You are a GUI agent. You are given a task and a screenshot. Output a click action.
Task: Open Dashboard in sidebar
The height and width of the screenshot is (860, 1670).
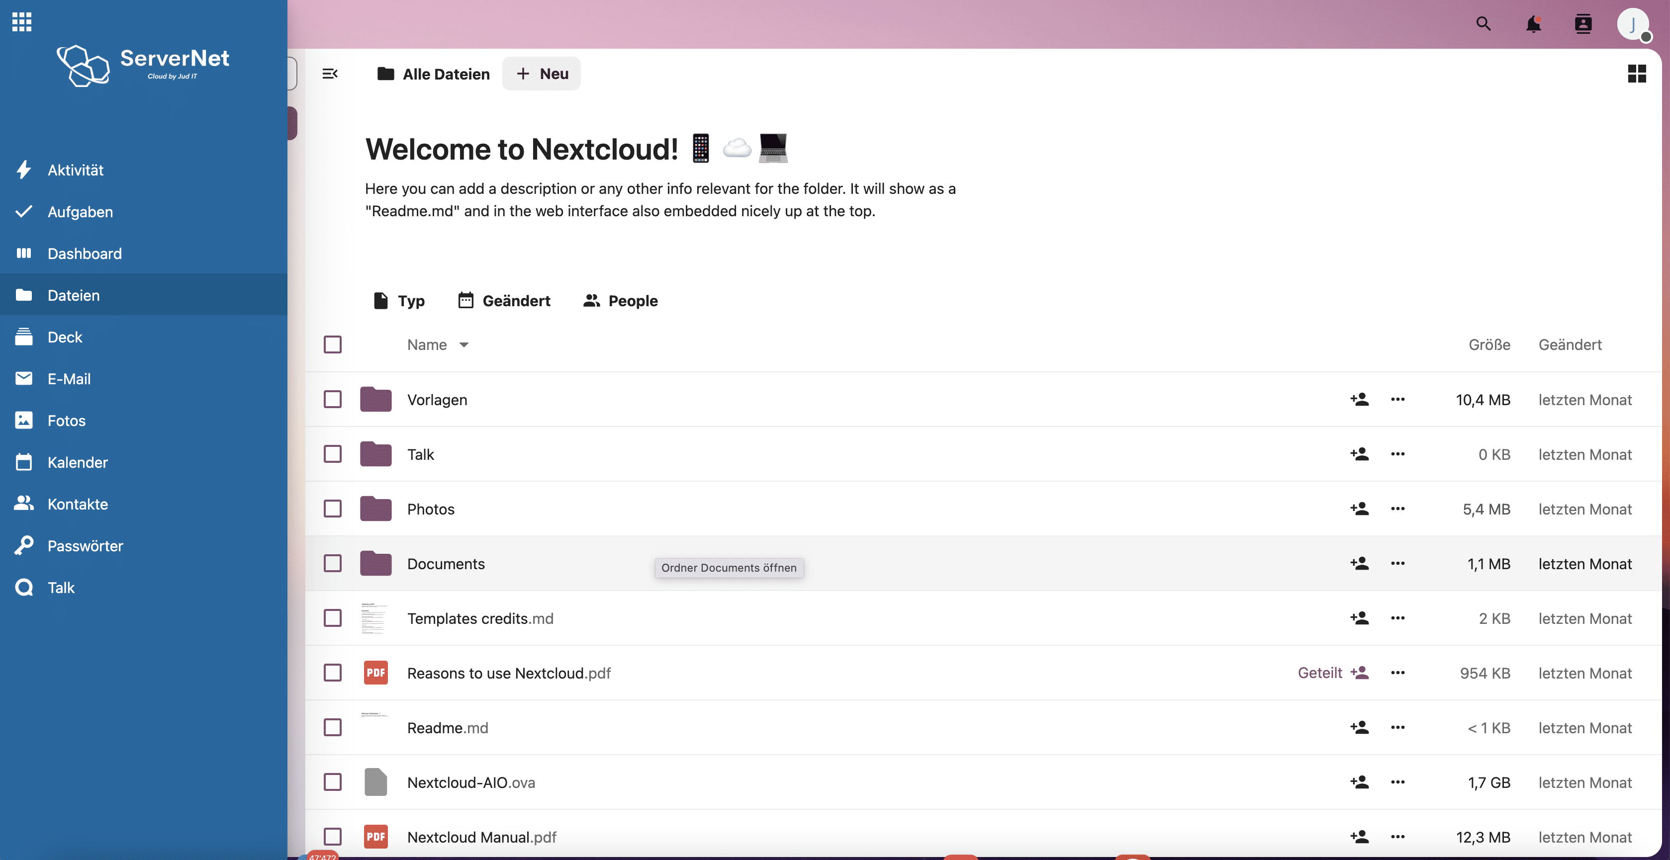point(143,254)
